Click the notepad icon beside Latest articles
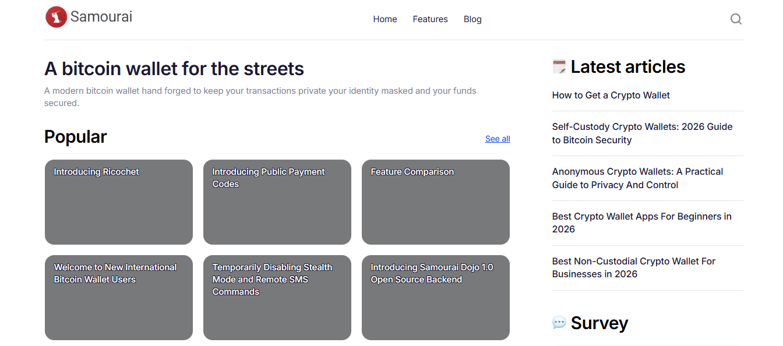 pos(559,66)
